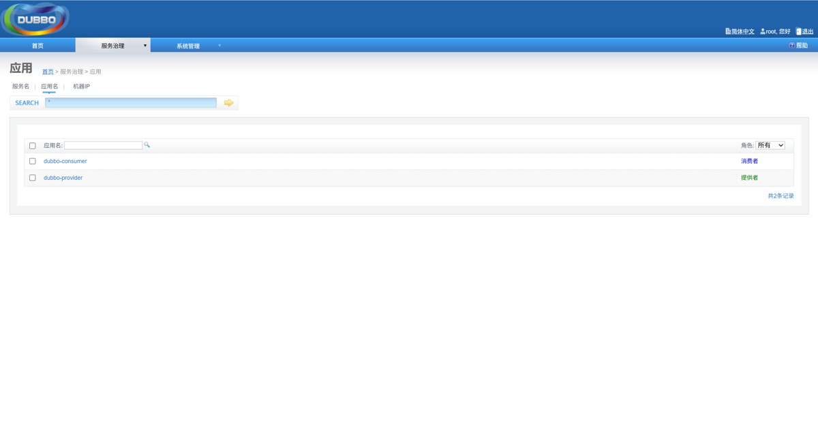Focus the main SEARCH input field
The height and width of the screenshot is (430, 818).
click(131, 103)
